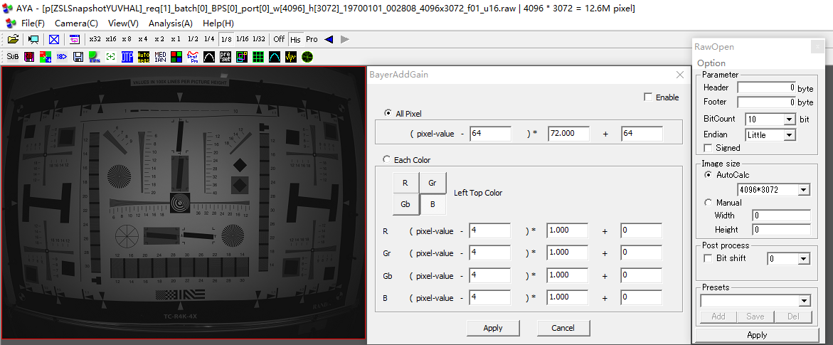833x345 pixels.
Task: Go to previous frame with blue arrow
Action: (329, 39)
